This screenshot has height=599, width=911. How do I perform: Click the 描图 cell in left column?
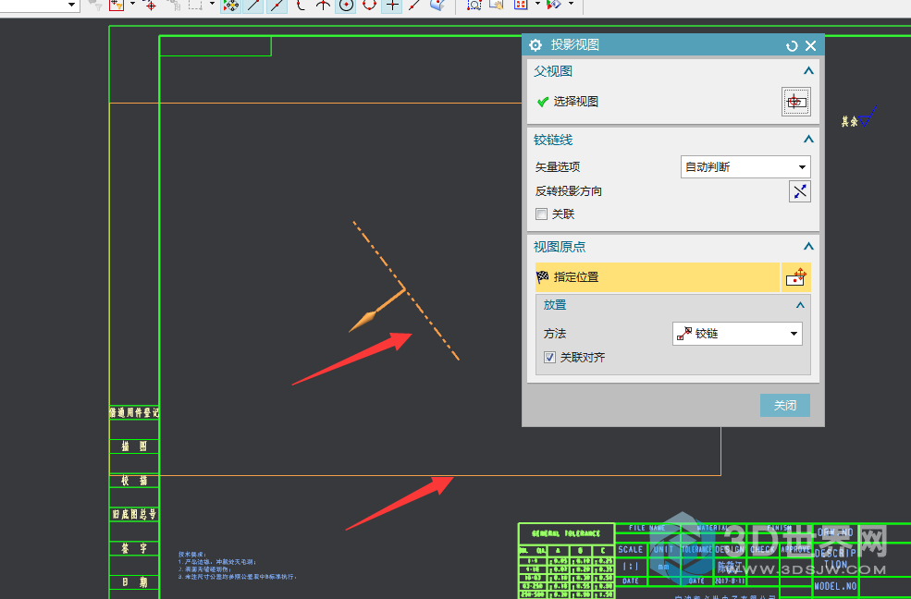pos(134,446)
